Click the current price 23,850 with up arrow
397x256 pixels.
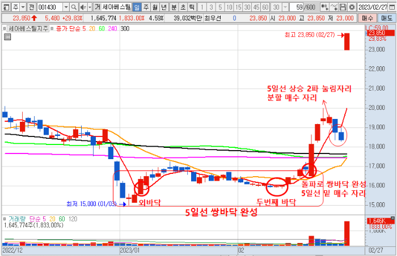coord(25,18)
